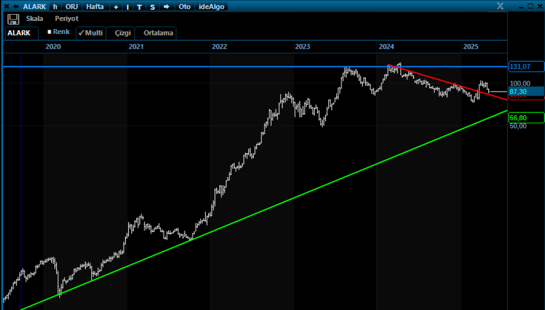The height and width of the screenshot is (310, 545).
Task: Maximize the chart window
Action: [530, 6]
